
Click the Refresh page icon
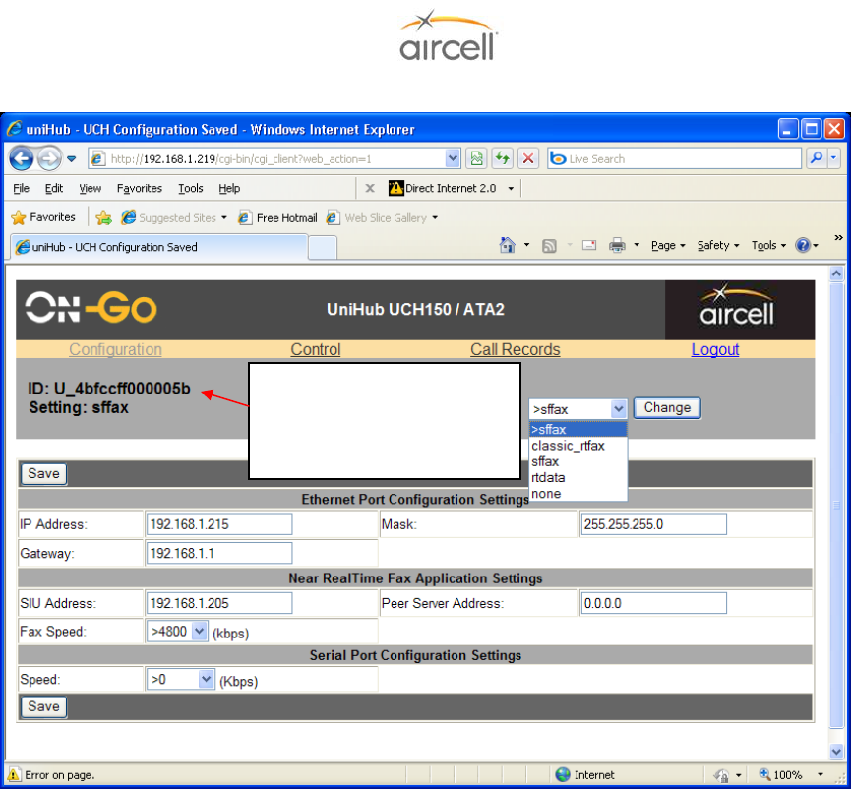(x=502, y=159)
